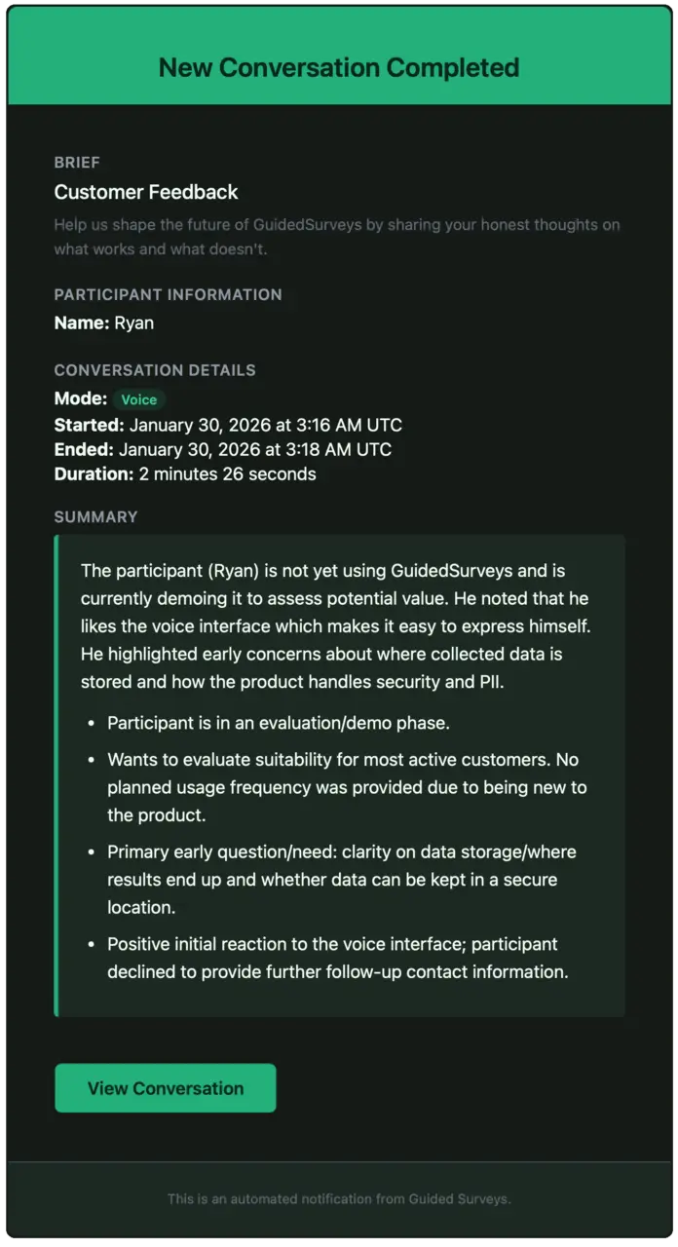Select the brief description paragraph
678x1247 pixels.
point(337,237)
